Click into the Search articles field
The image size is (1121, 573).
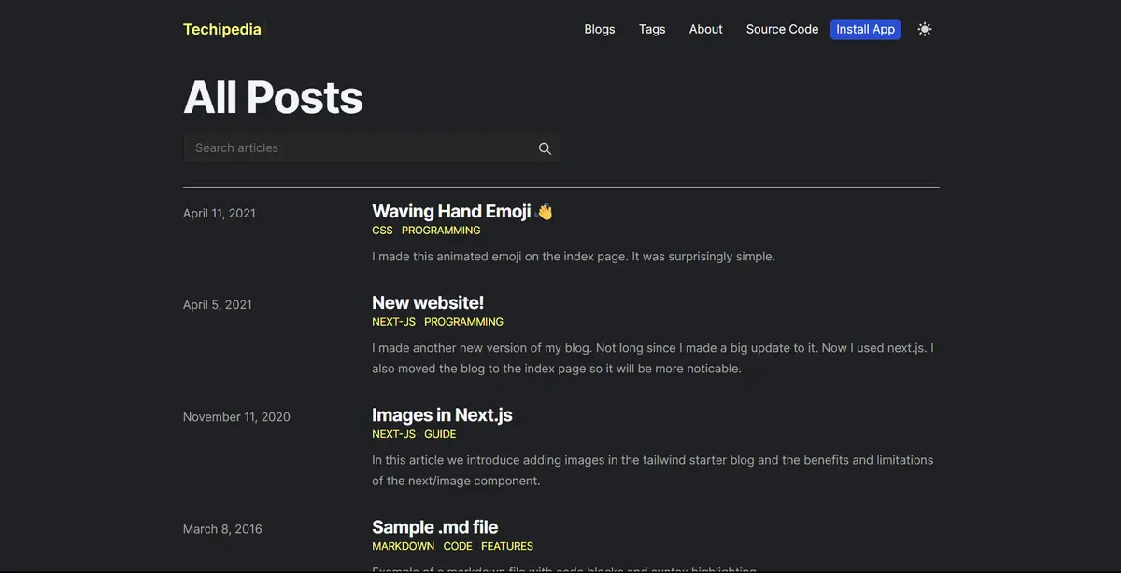pos(360,148)
